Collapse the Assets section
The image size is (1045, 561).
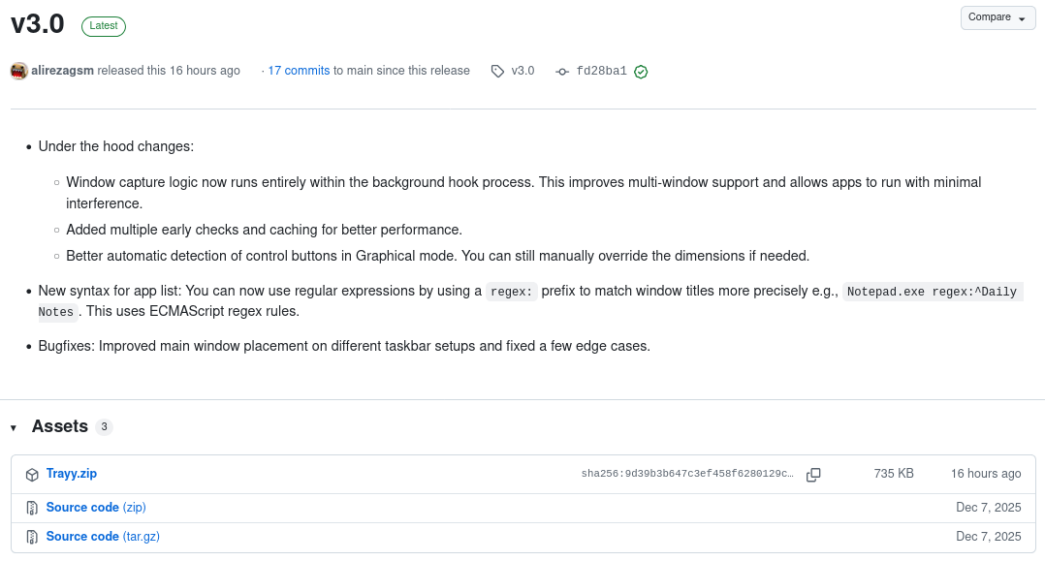coord(14,427)
